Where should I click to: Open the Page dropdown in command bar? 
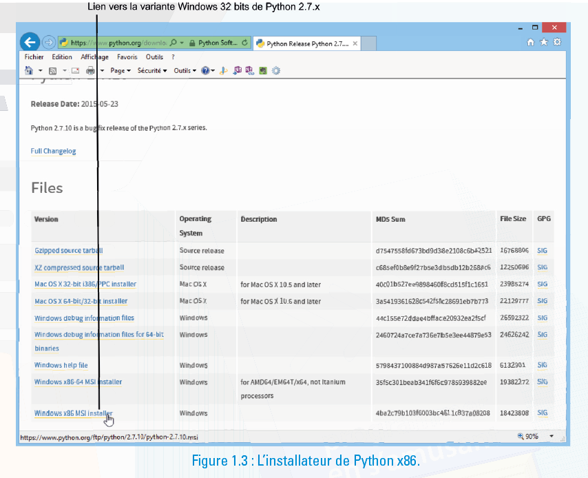(x=120, y=70)
